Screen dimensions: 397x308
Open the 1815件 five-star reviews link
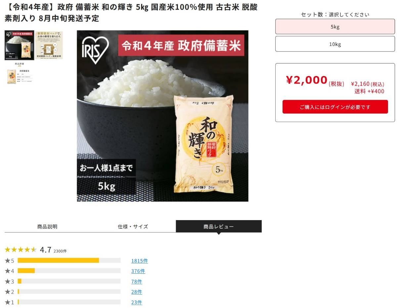(140, 261)
